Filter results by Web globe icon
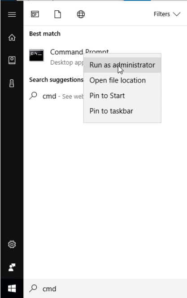187x298 pixels. click(81, 14)
